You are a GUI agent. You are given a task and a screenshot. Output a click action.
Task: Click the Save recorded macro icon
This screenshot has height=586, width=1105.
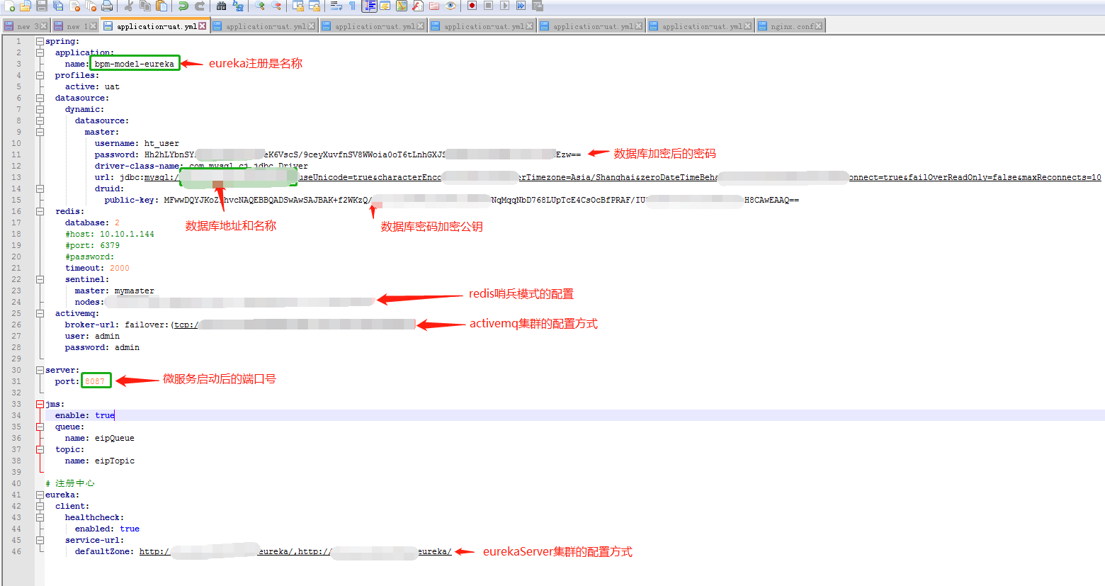(538, 6)
